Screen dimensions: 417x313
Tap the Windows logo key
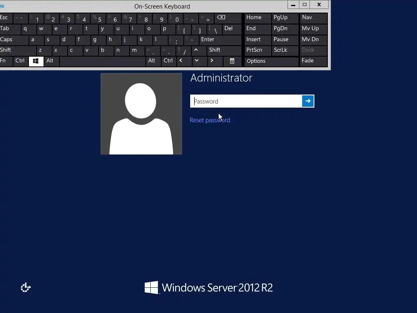tap(36, 61)
